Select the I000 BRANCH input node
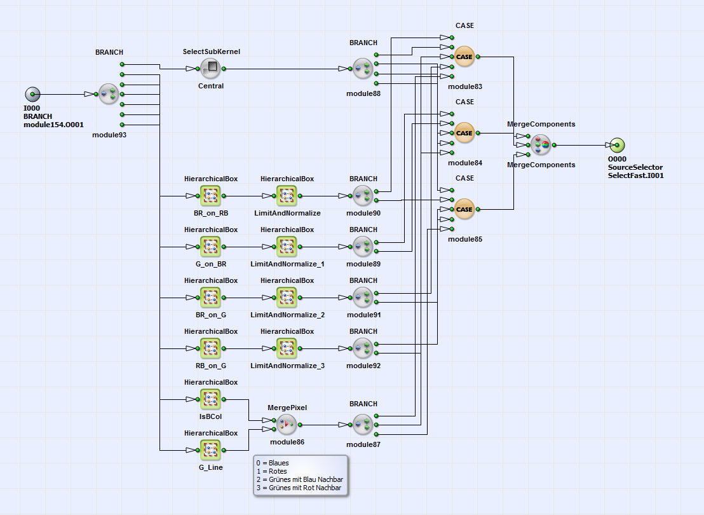Image resolution: width=704 pixels, height=515 pixels. (32, 94)
